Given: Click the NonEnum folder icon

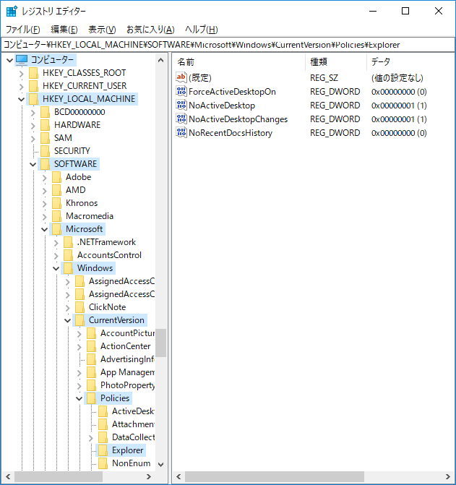Looking at the screenshot, I should 103,463.
